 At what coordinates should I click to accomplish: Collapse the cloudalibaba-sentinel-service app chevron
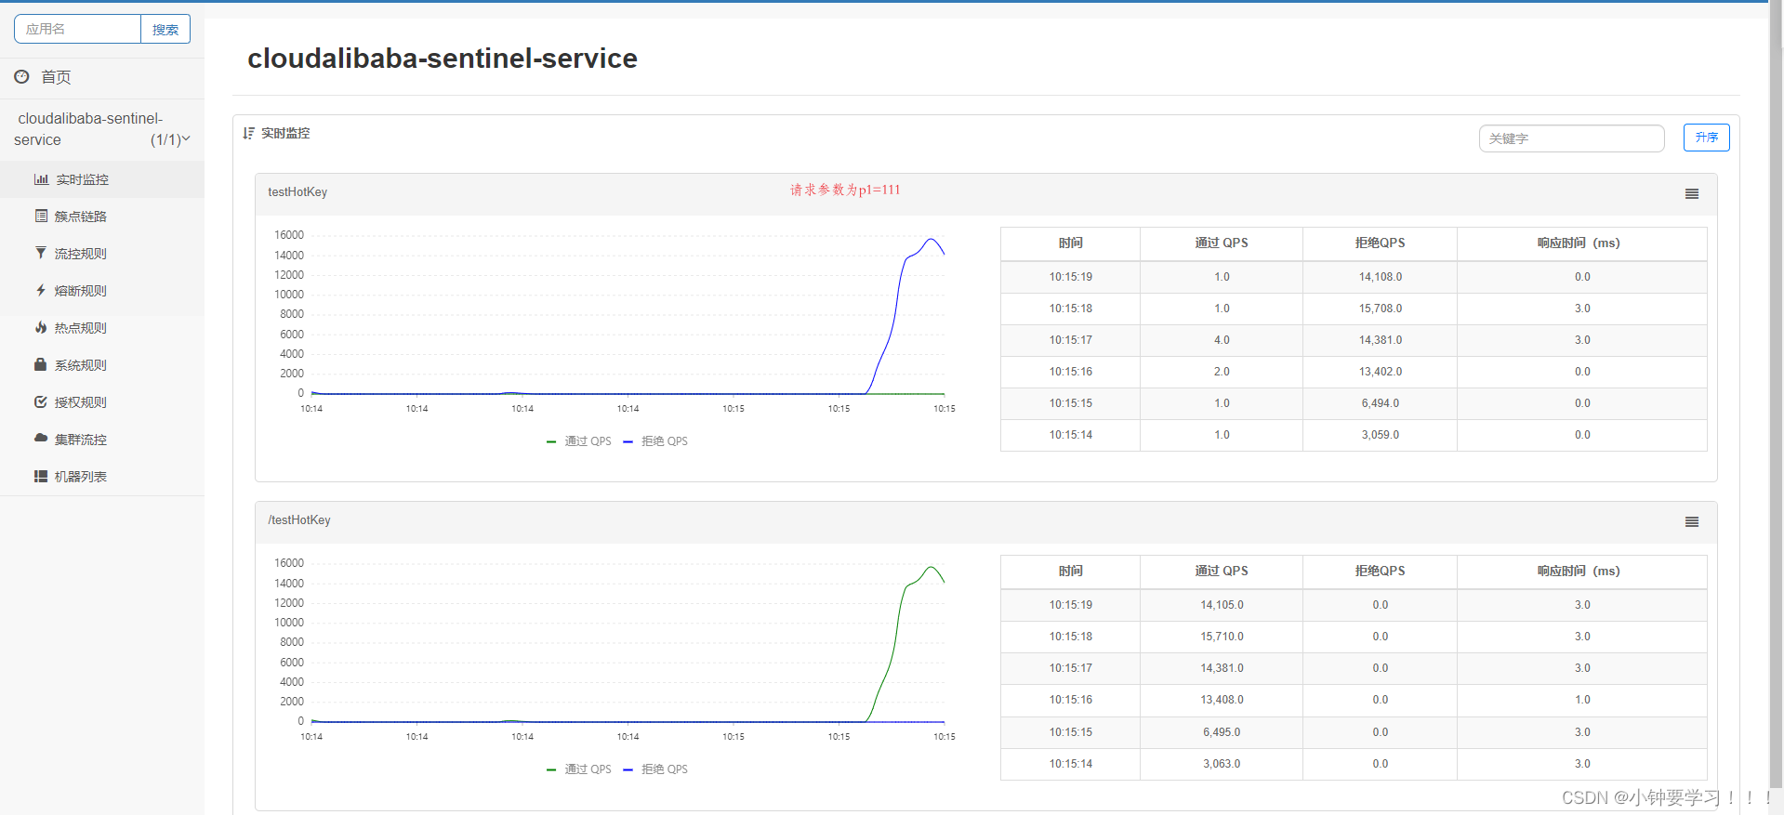[186, 139]
